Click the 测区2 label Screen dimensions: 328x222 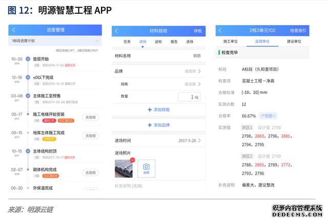tap(247, 156)
